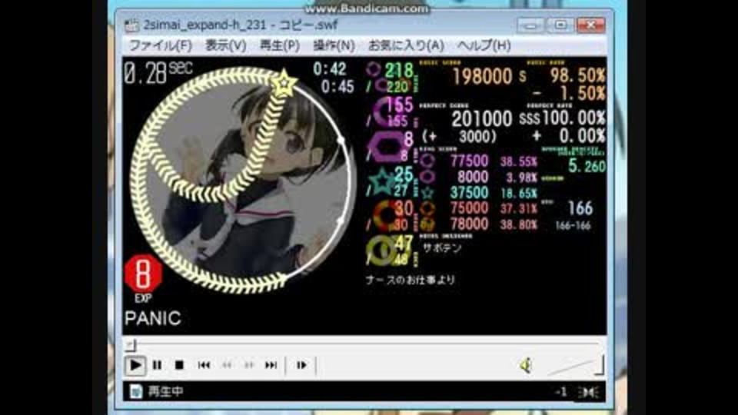738x415 pixels.
Task: Click the frame step button
Action: [x=301, y=365]
